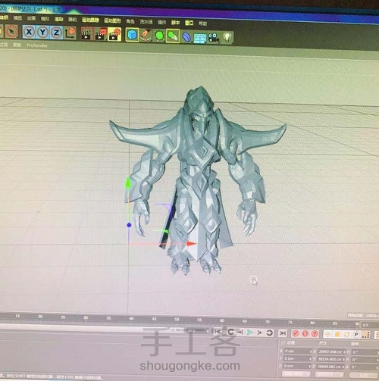The height and width of the screenshot is (381, 379).
Task: Go to end of timeline
Action: (283, 333)
